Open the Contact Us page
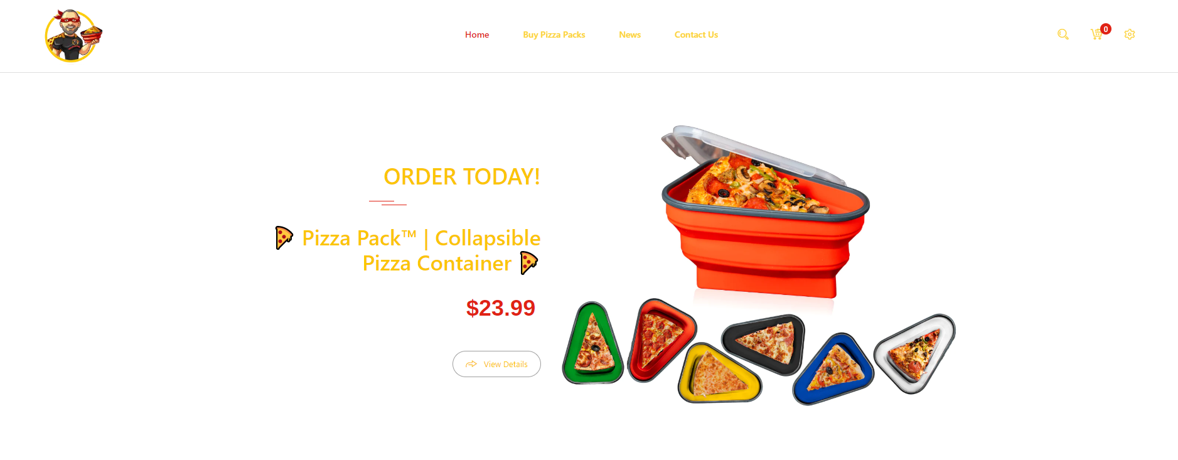This screenshot has height=460, width=1178. click(696, 35)
